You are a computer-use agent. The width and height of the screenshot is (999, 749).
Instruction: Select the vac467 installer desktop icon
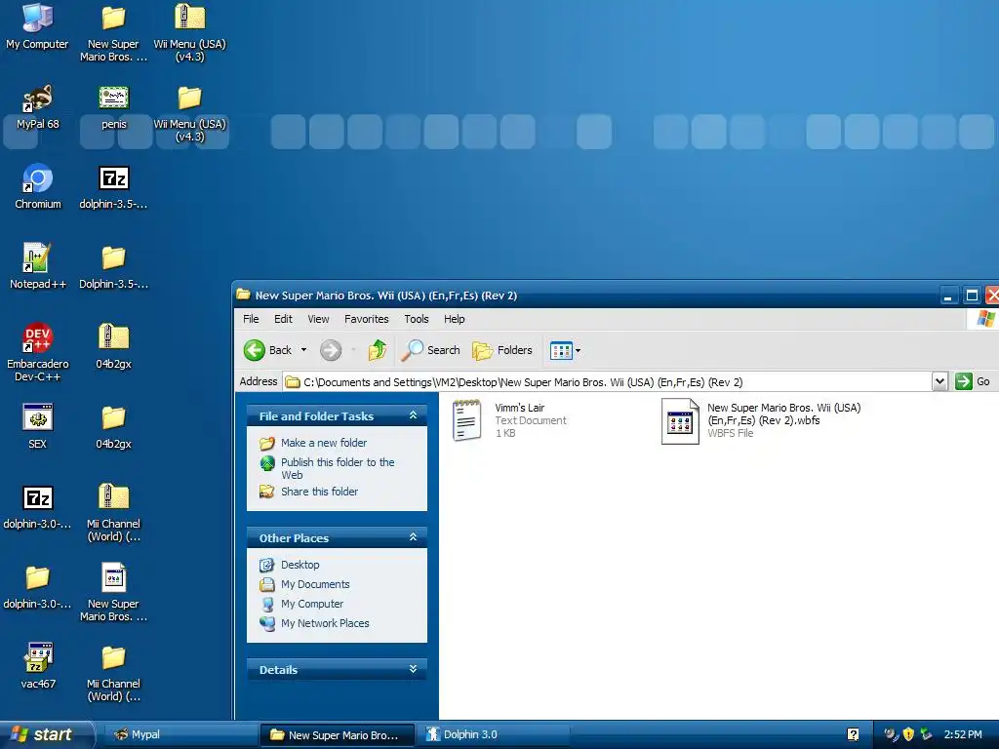(x=38, y=657)
